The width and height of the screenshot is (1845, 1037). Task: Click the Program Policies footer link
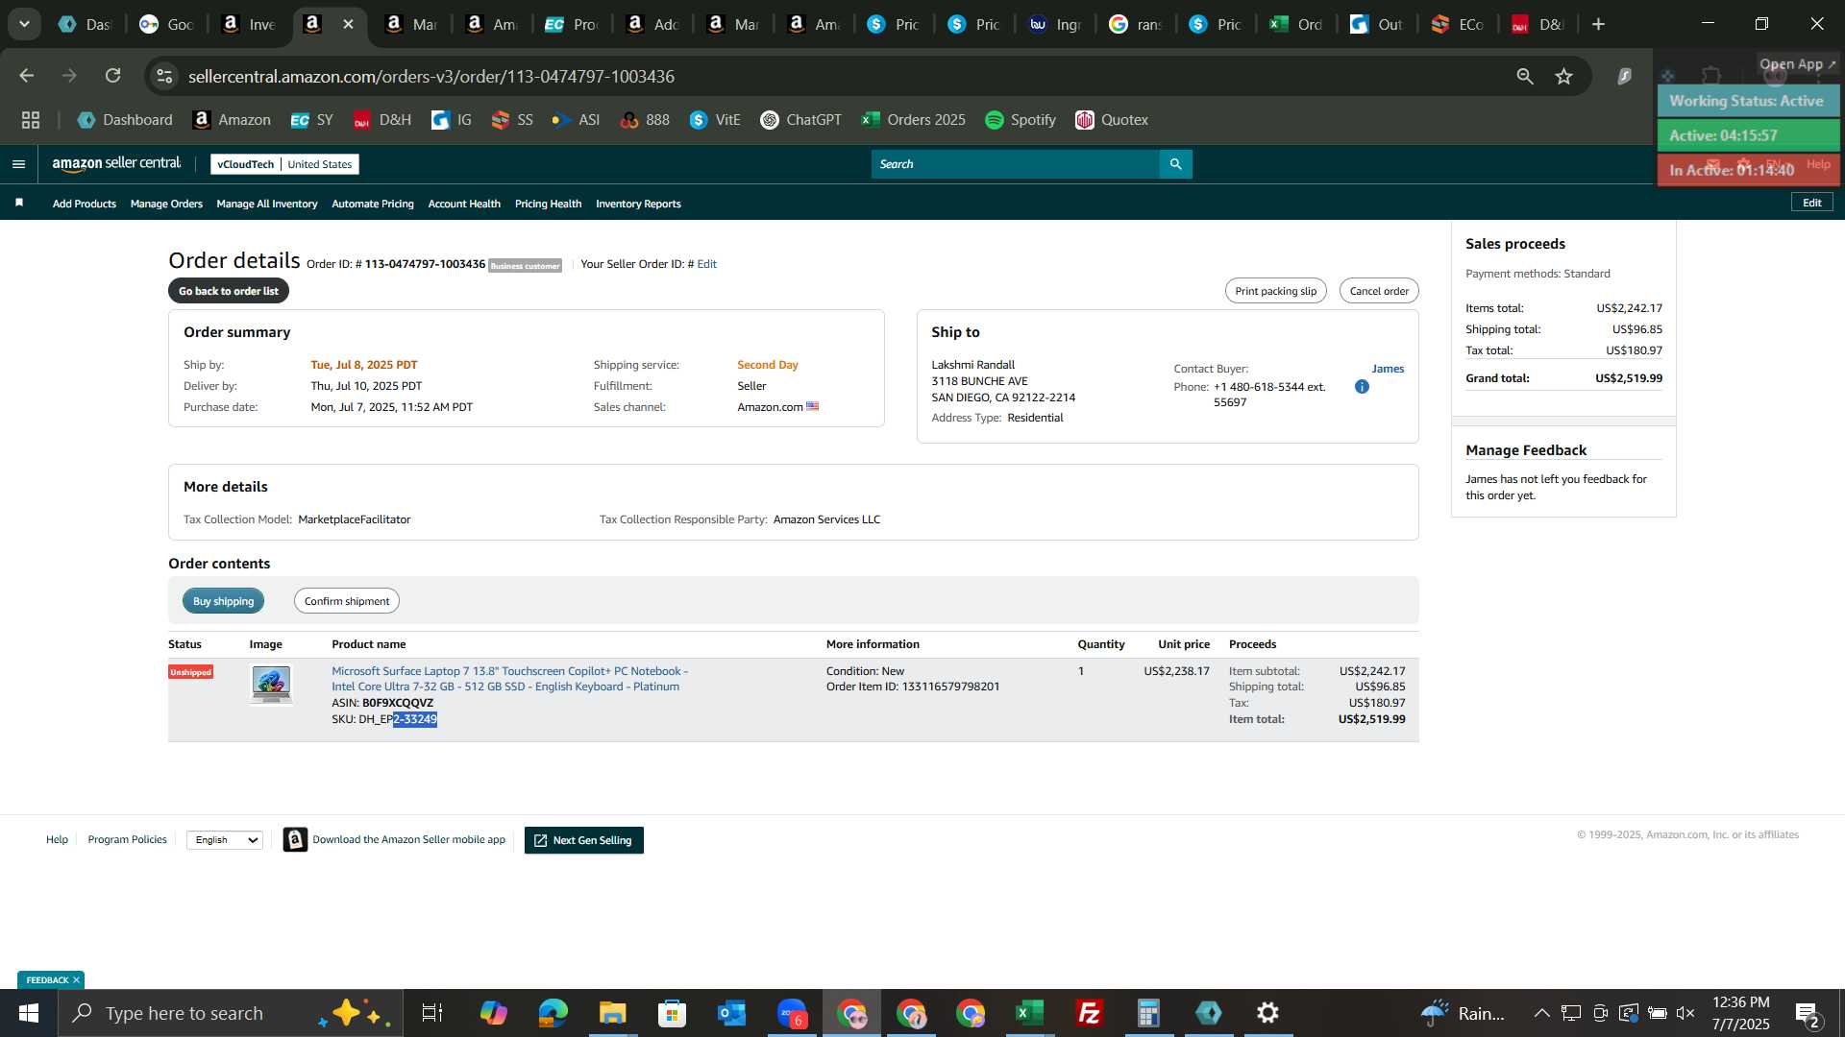tap(127, 839)
